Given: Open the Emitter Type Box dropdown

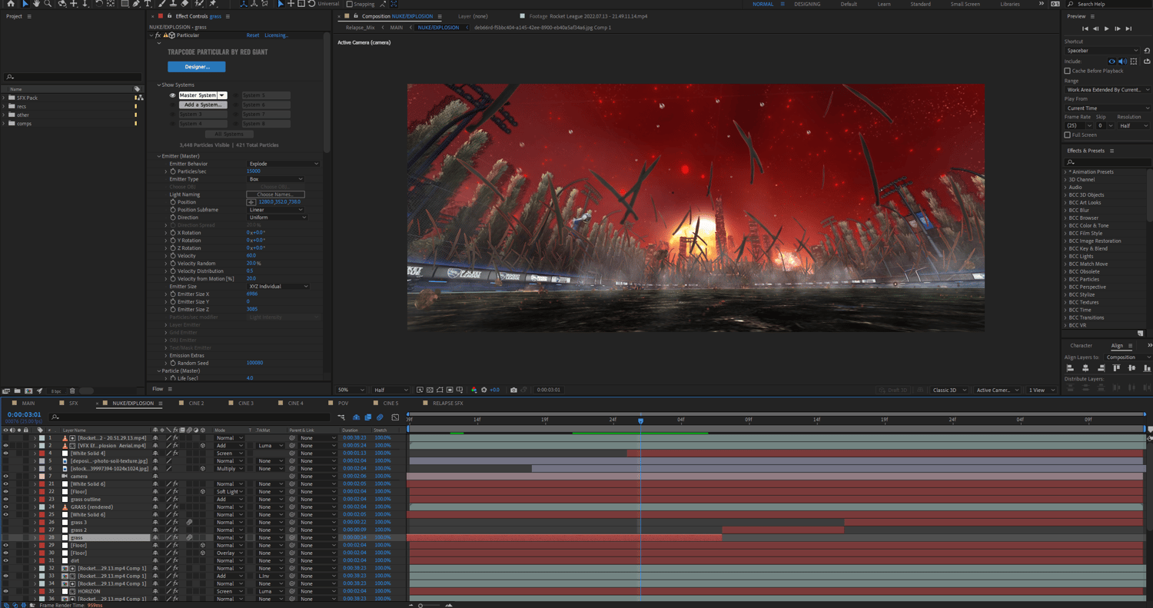Looking at the screenshot, I should 275,179.
